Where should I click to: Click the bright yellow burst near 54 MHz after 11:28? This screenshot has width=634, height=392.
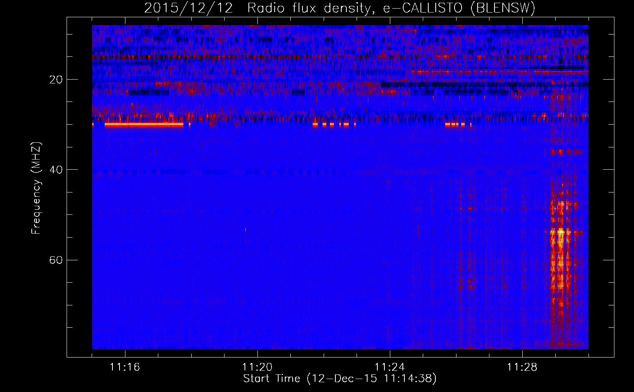[560, 232]
